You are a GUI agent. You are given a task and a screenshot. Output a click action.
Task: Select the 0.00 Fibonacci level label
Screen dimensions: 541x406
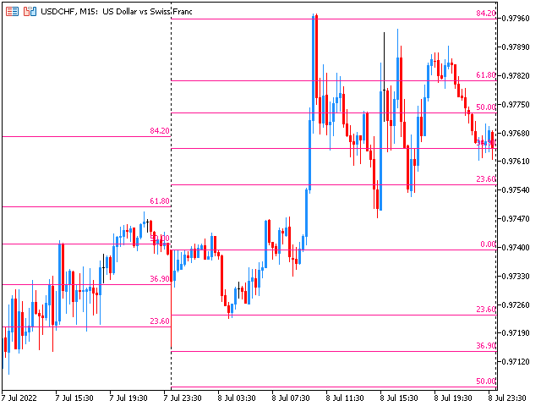point(488,244)
